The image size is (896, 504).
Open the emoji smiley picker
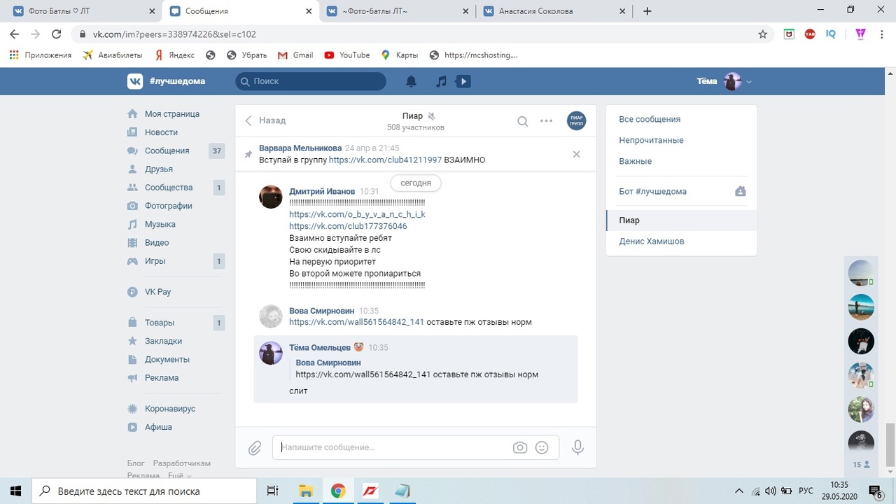point(541,447)
